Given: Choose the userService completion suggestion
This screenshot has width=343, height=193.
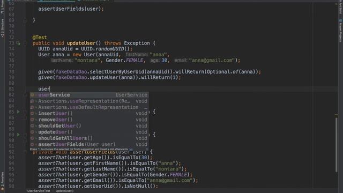Looking at the screenshot, I should point(90,95).
